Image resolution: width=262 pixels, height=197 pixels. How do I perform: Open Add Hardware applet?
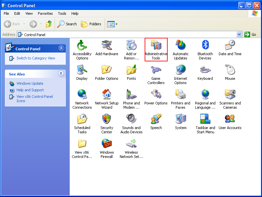(x=107, y=48)
